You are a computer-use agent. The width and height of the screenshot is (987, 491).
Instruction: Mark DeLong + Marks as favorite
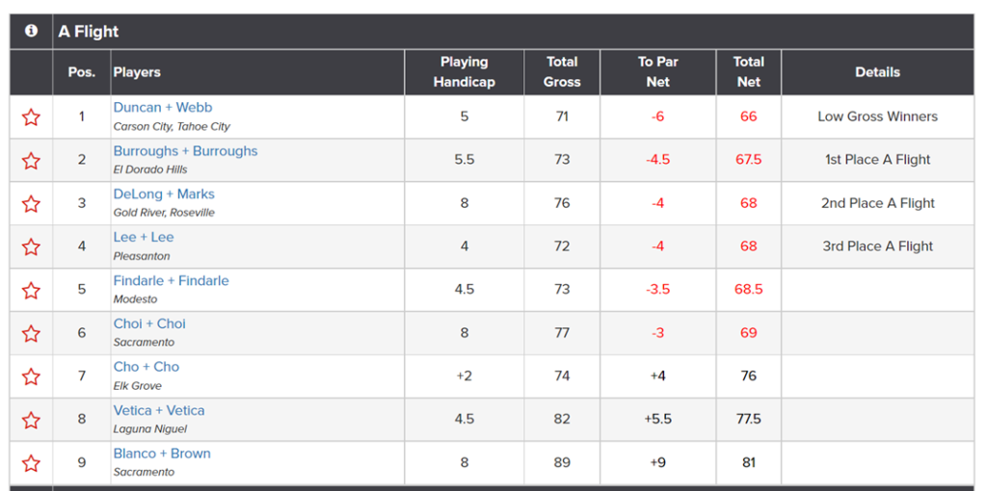(31, 204)
